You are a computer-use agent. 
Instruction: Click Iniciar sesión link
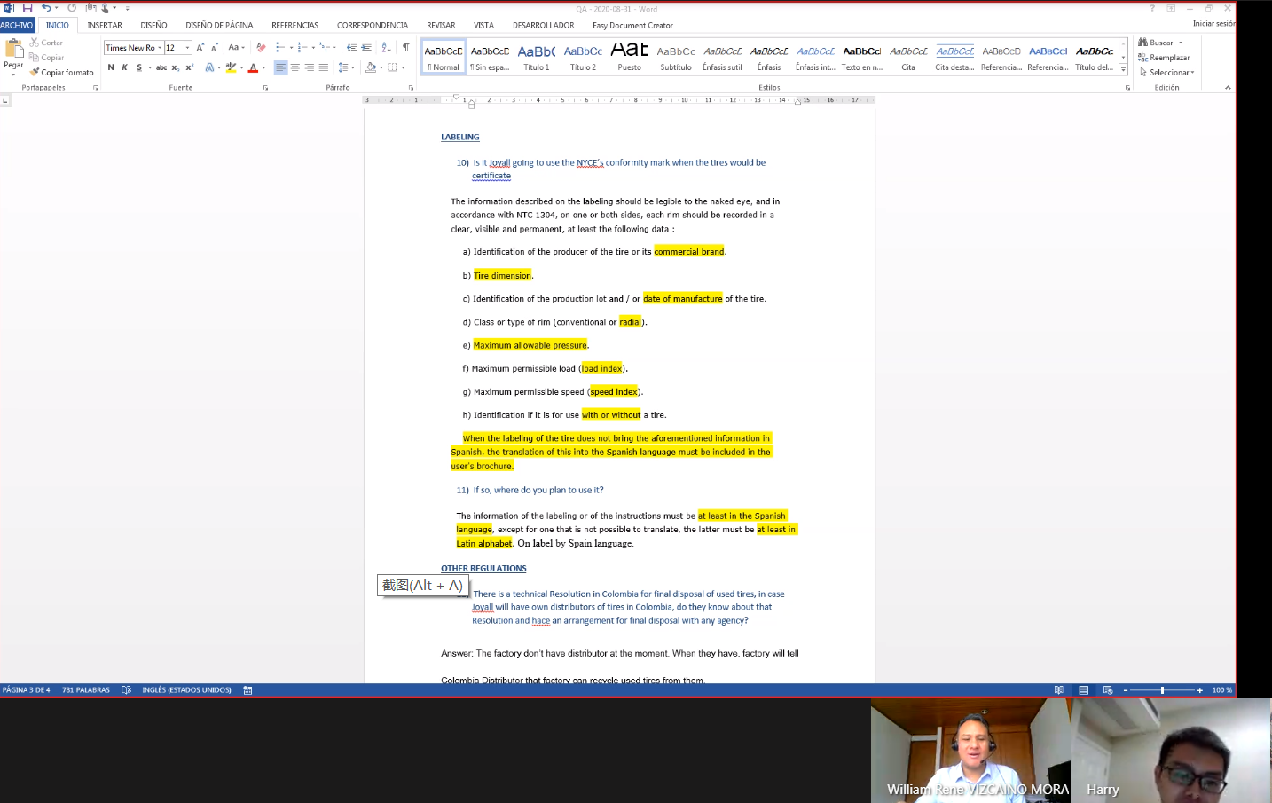pyautogui.click(x=1213, y=24)
